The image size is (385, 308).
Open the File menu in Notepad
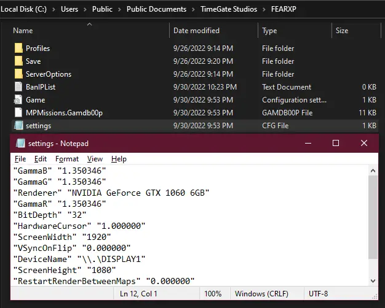20,159
